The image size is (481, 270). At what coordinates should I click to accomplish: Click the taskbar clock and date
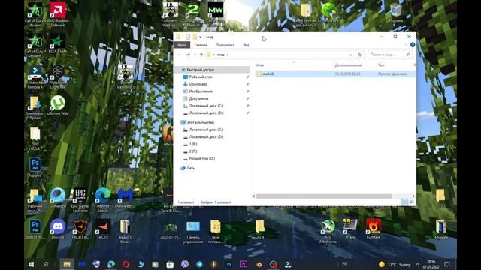(431, 264)
